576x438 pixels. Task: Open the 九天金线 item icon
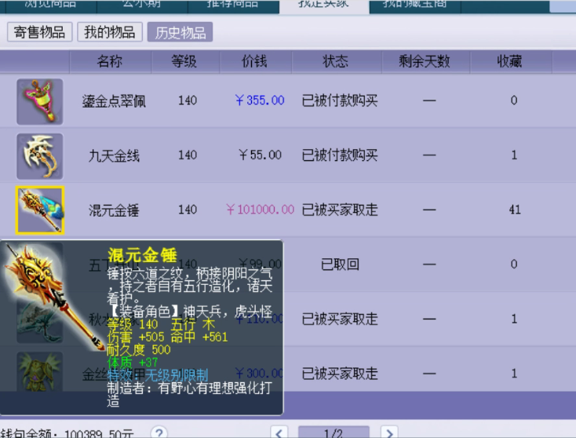tap(40, 156)
